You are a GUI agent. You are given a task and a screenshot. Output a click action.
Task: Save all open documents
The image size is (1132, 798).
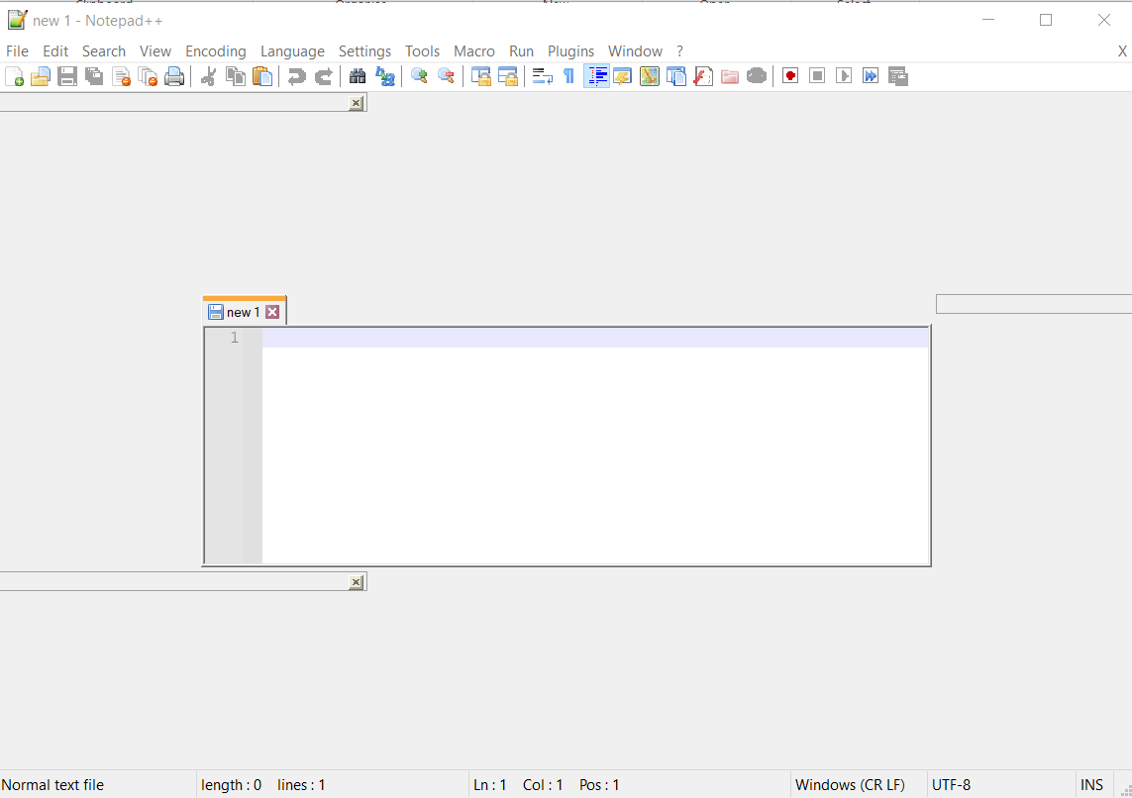point(94,75)
